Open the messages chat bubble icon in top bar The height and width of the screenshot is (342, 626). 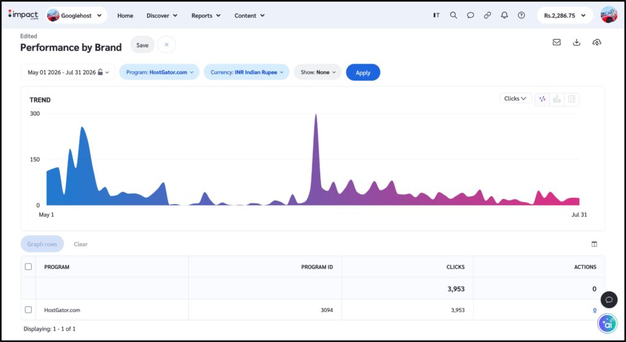tap(471, 15)
